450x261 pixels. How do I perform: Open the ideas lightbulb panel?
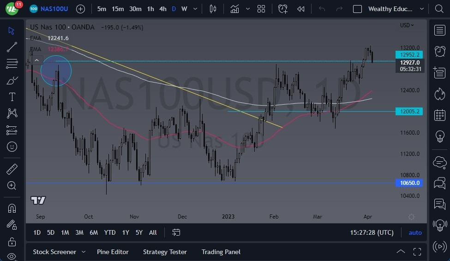(440, 136)
